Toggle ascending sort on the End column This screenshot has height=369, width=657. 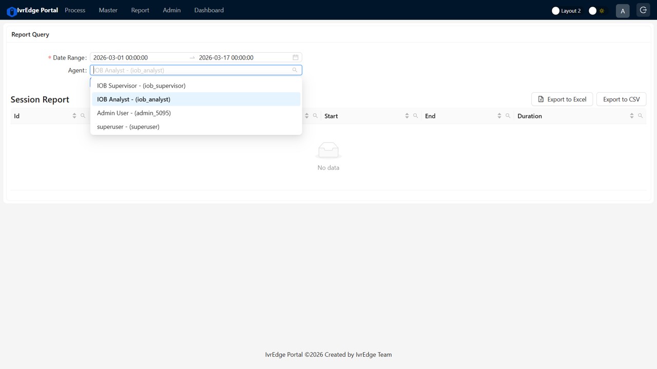click(x=498, y=114)
